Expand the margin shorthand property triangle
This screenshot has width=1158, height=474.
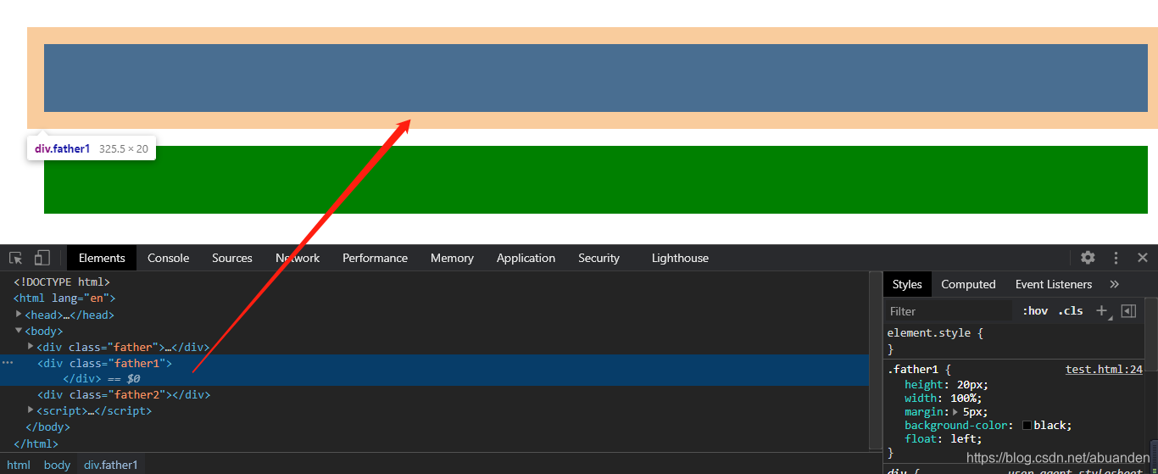(956, 411)
